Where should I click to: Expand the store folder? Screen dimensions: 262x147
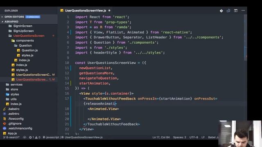[14, 89]
